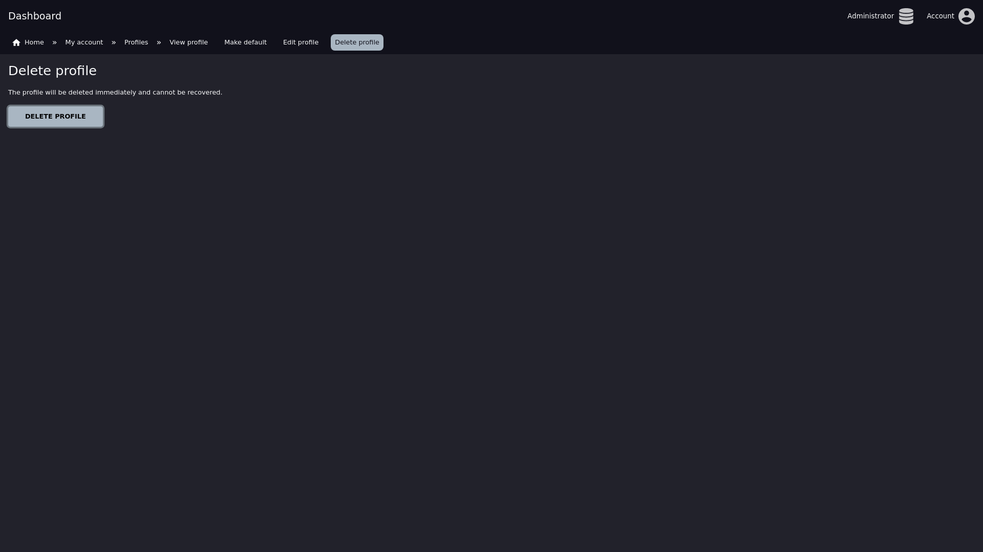Switch to the Edit profile tab
The image size is (983, 552).
pyautogui.click(x=301, y=42)
